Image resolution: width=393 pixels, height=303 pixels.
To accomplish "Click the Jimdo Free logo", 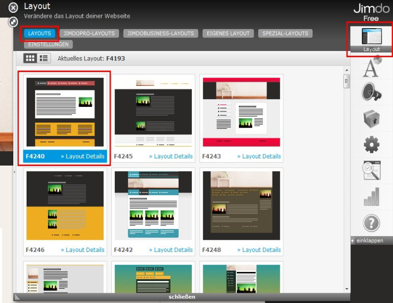I will click(371, 12).
